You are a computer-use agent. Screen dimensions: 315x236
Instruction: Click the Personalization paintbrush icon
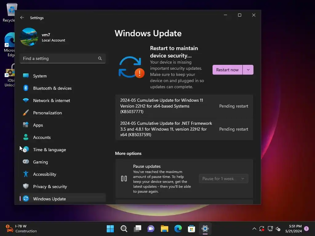click(26, 112)
